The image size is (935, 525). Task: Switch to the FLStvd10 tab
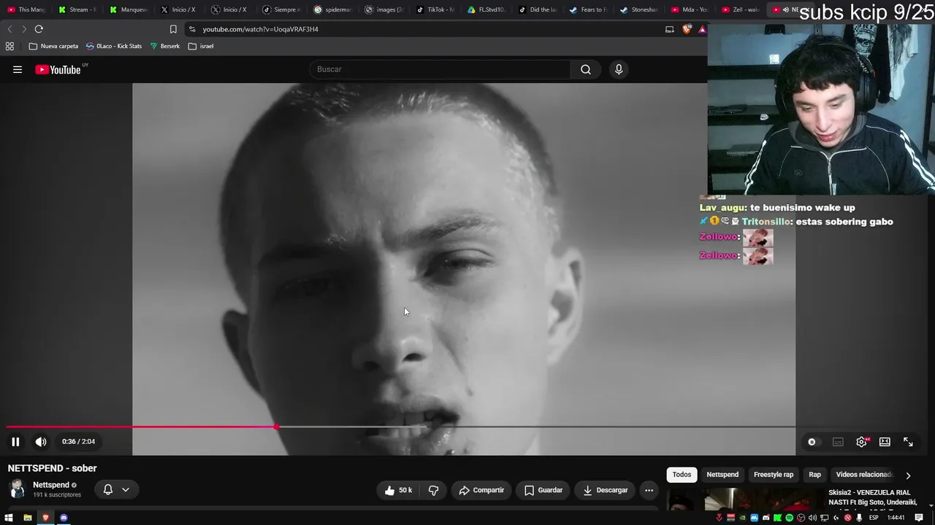tap(486, 9)
